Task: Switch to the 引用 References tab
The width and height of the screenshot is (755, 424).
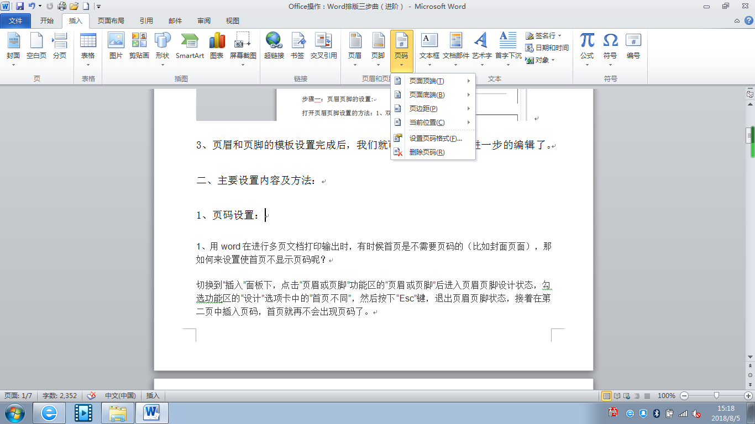Action: [146, 21]
